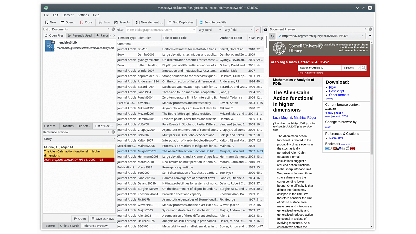Click the filter bibliographic entries input field
416x234 pixels.
(161, 30)
